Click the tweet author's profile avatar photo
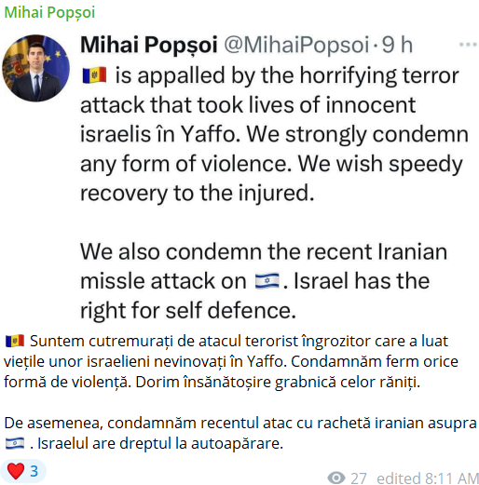479x485 pixels. pos(36,68)
